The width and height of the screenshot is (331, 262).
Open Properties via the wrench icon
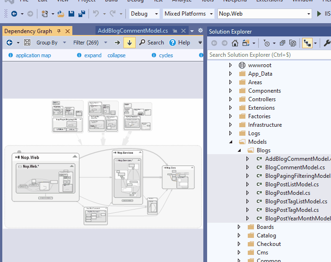click(x=326, y=43)
